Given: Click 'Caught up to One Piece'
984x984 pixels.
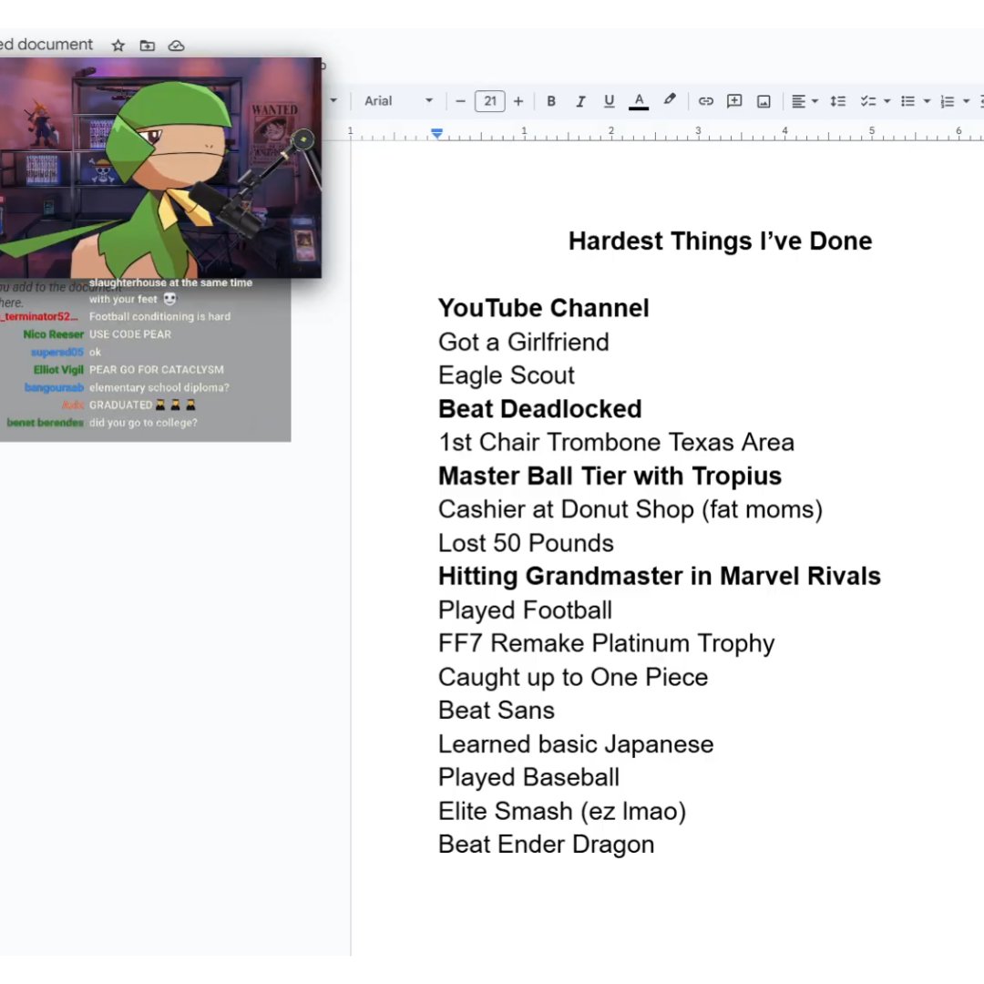Looking at the screenshot, I should (x=573, y=677).
